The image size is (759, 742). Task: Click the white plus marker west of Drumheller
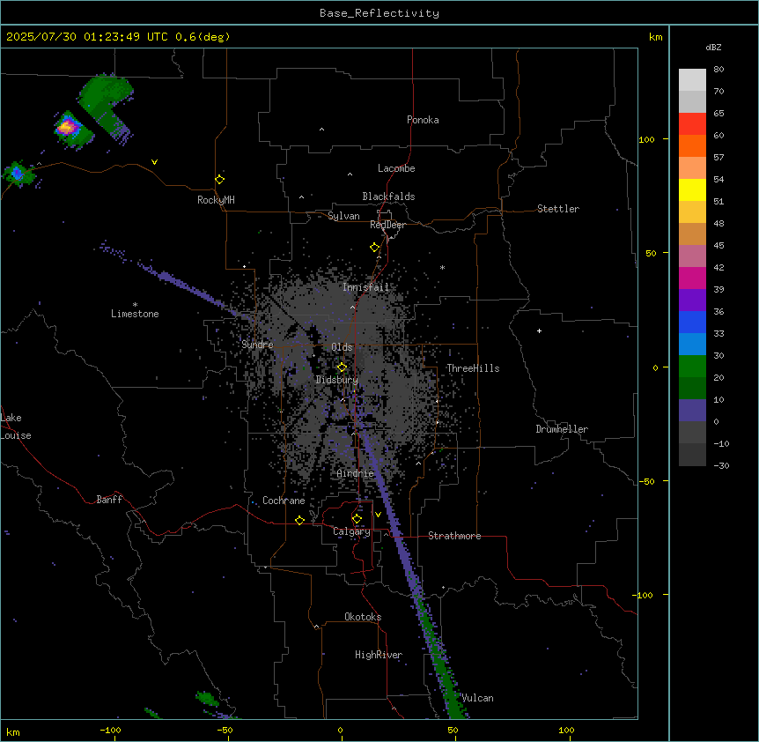(539, 330)
